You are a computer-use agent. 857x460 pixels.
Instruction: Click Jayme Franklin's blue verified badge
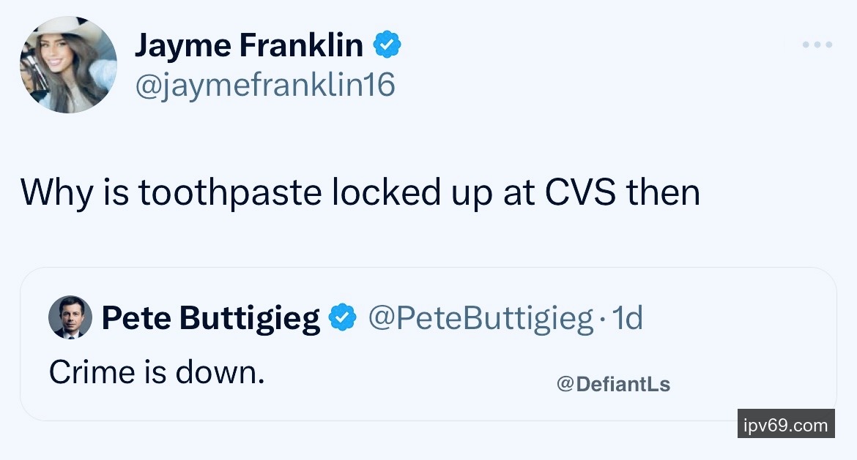coord(387,47)
